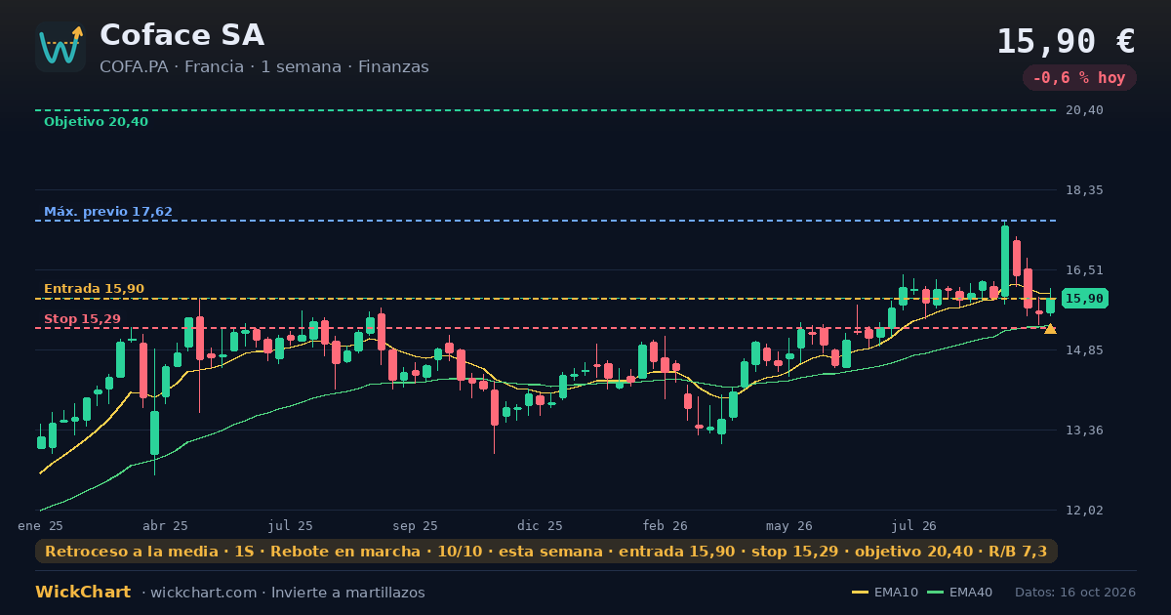
Task: Click the Objetivo 20,40 level label
Action: [x=96, y=122]
